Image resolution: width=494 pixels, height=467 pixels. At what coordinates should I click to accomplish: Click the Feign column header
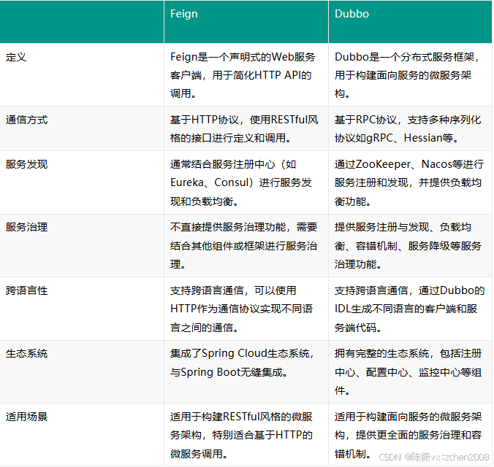(246, 21)
